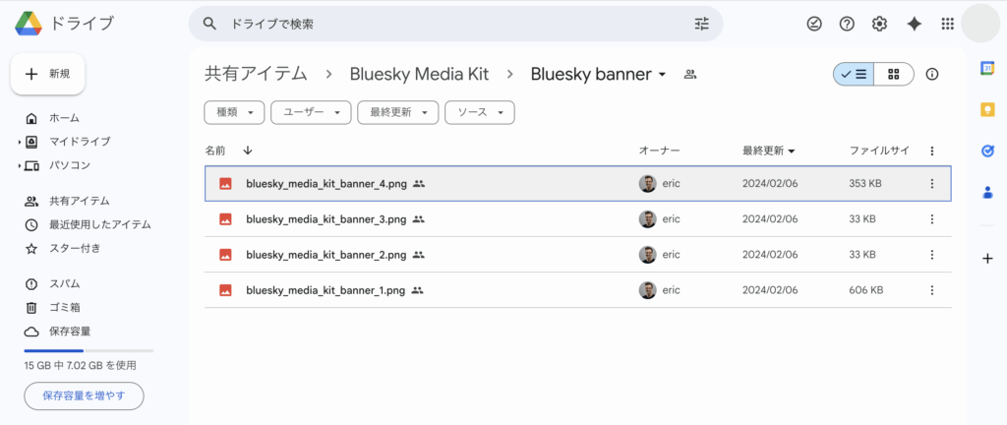Expand the パソコン tree arrow
Viewport: 1007px width, 425px height.
coord(20,166)
